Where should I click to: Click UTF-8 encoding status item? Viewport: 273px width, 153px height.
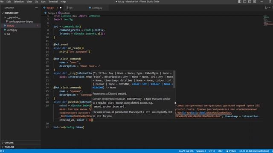point(212,151)
